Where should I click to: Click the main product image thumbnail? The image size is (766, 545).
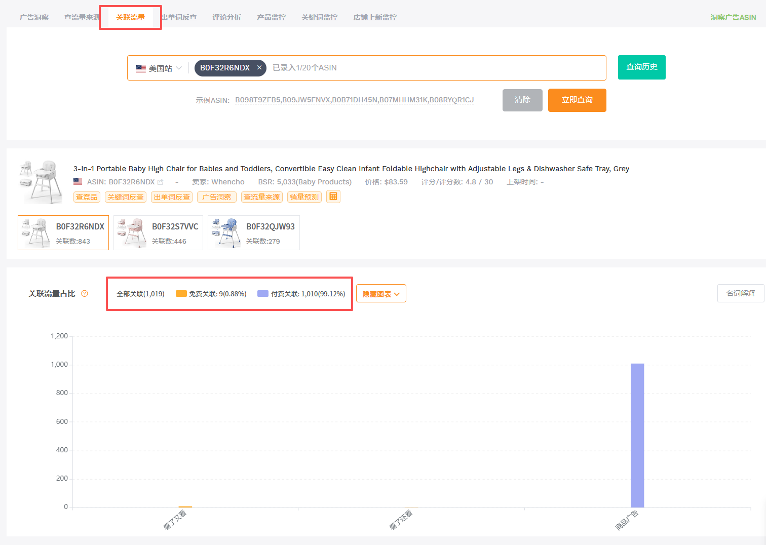click(40, 182)
